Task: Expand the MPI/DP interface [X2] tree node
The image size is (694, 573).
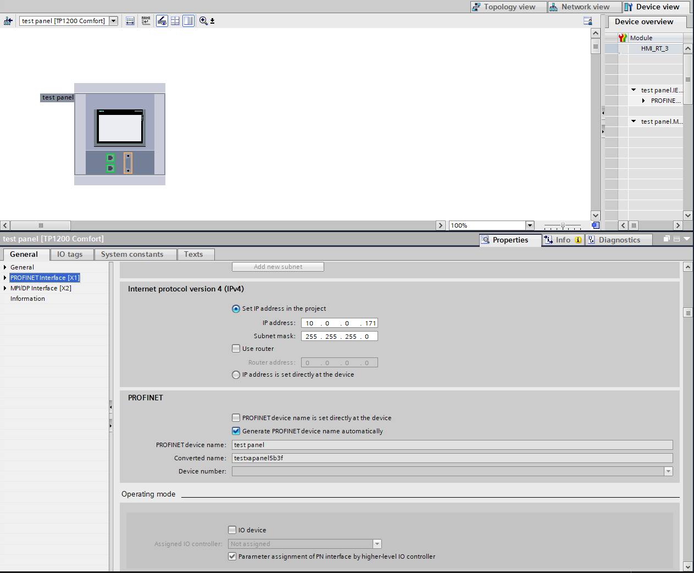Action: click(x=5, y=288)
